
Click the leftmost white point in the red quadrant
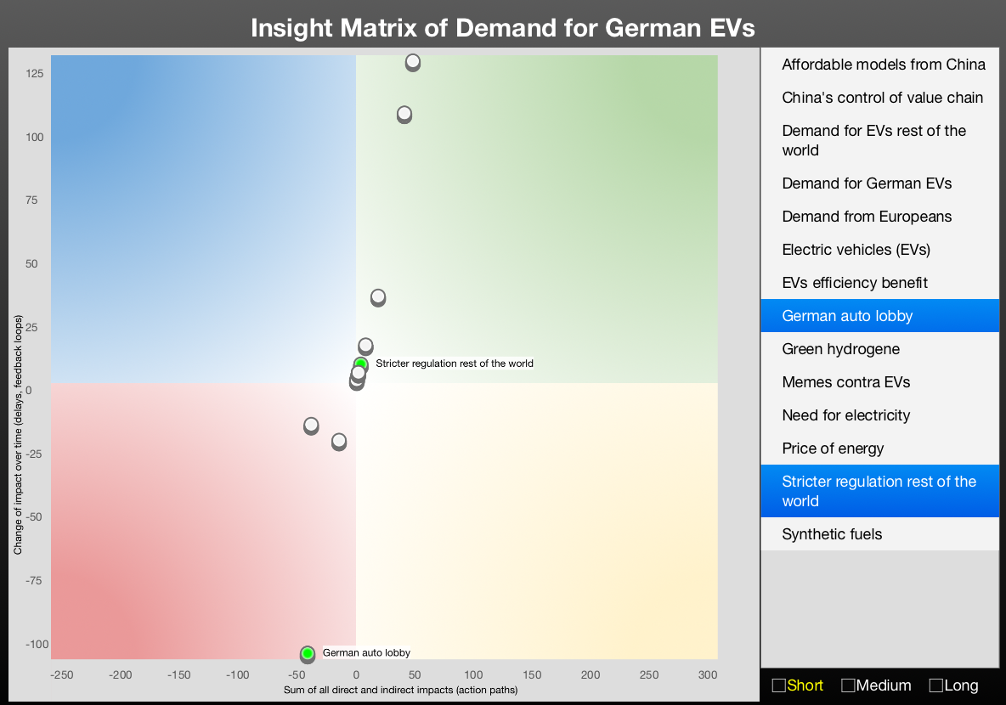pos(311,425)
